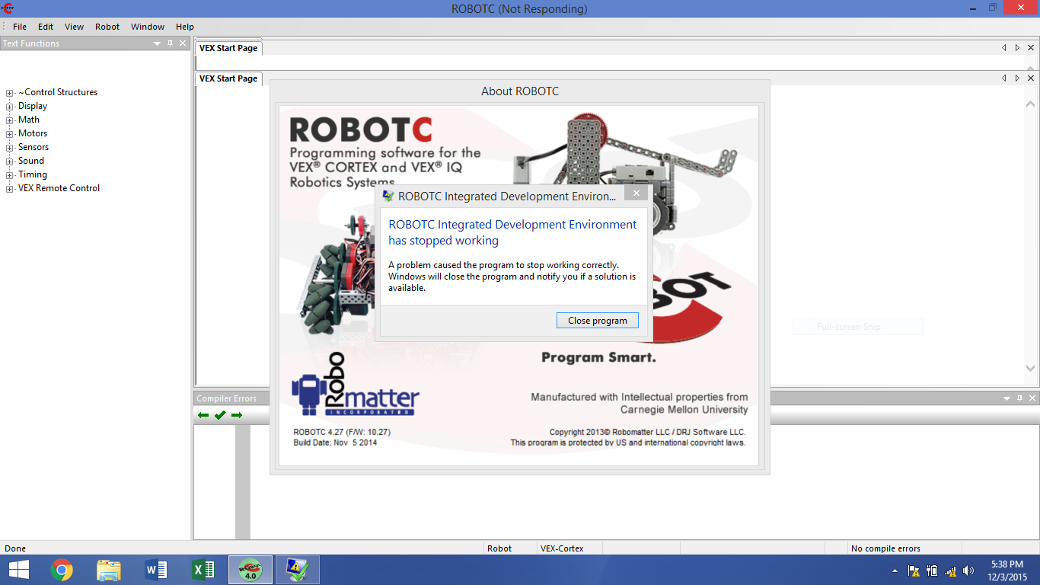The width and height of the screenshot is (1040, 585).
Task: Expand the Timing tree node
Action: (10, 175)
